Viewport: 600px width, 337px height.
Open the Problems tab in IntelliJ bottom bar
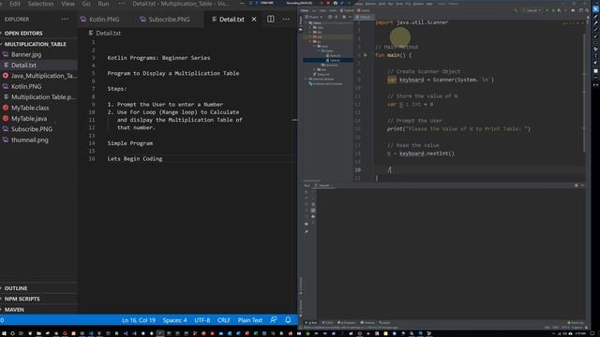coord(347,323)
